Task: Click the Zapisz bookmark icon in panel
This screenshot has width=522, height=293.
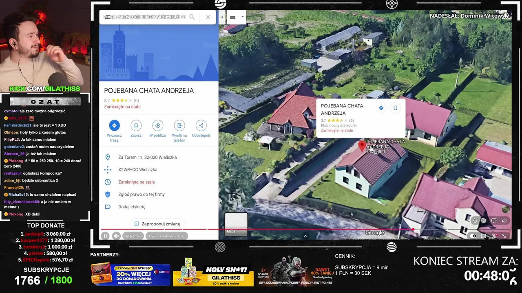Action: tap(136, 125)
